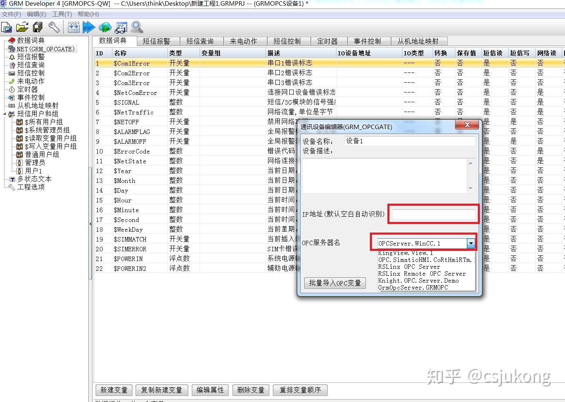Viewport: 565px width, 402px height.
Task: Open an existing project file
Action: [22, 27]
